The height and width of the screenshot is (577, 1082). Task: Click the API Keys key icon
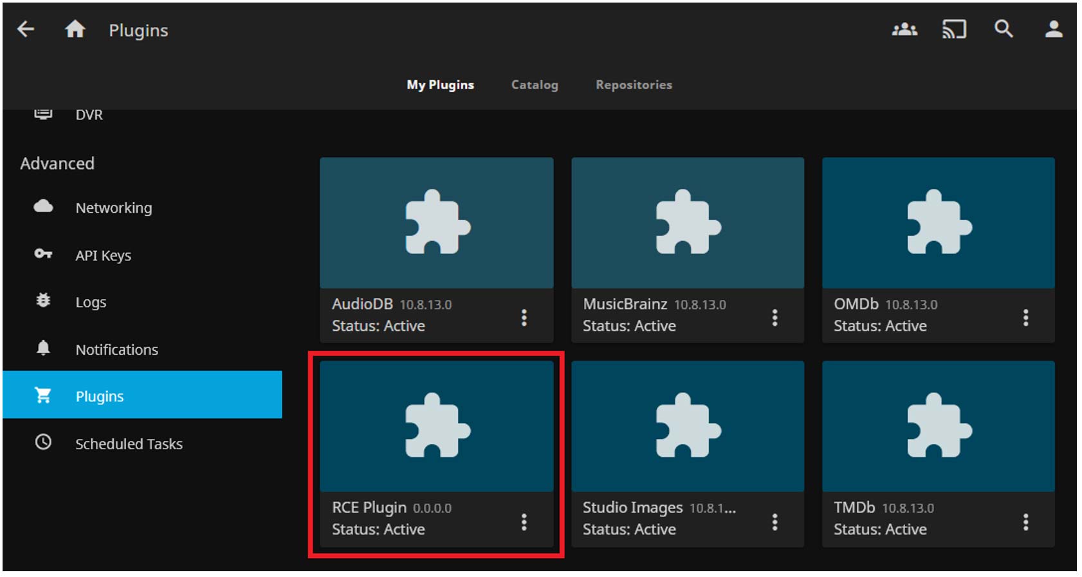coord(43,254)
